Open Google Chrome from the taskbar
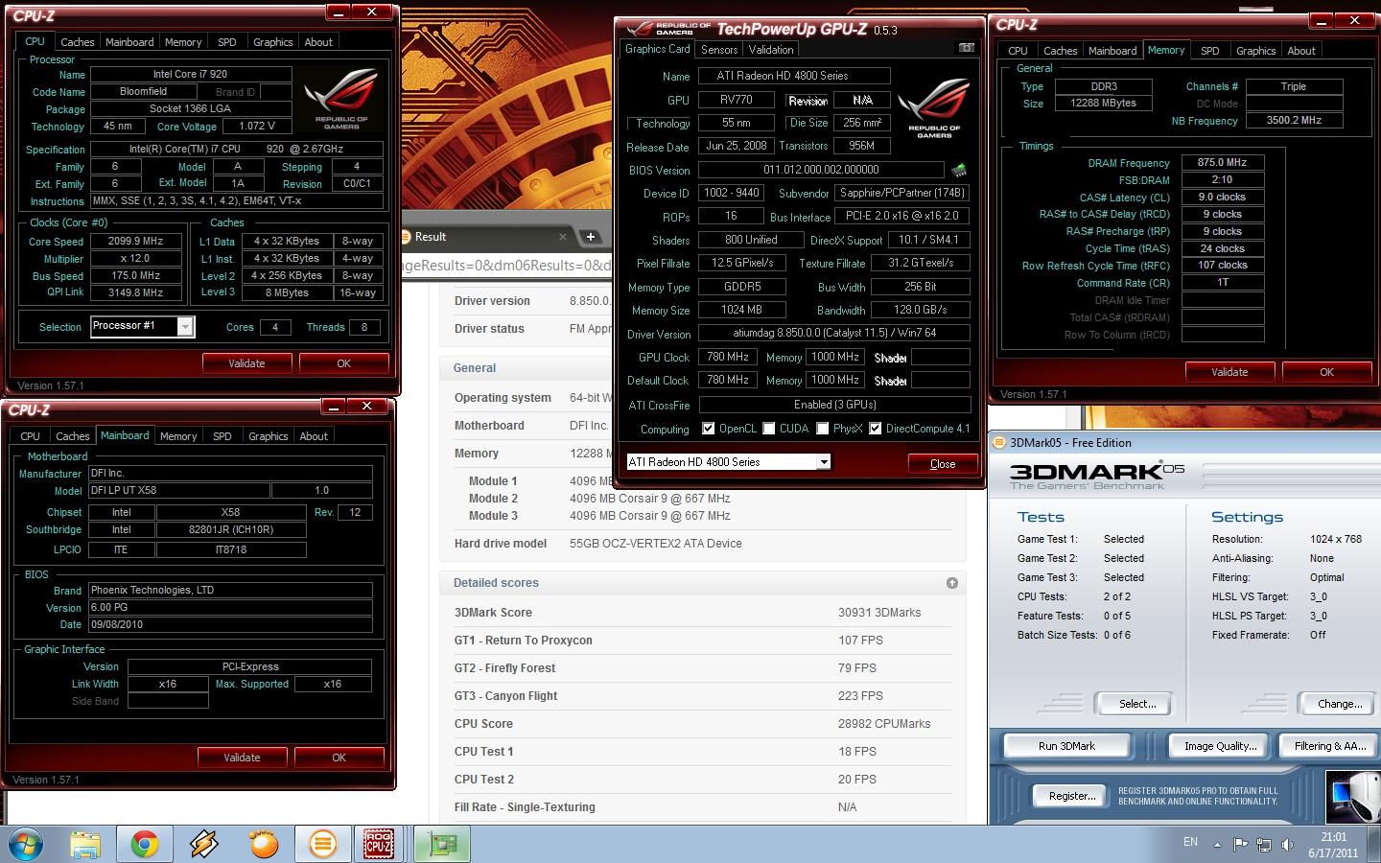Image resolution: width=1381 pixels, height=863 pixels. click(x=145, y=844)
